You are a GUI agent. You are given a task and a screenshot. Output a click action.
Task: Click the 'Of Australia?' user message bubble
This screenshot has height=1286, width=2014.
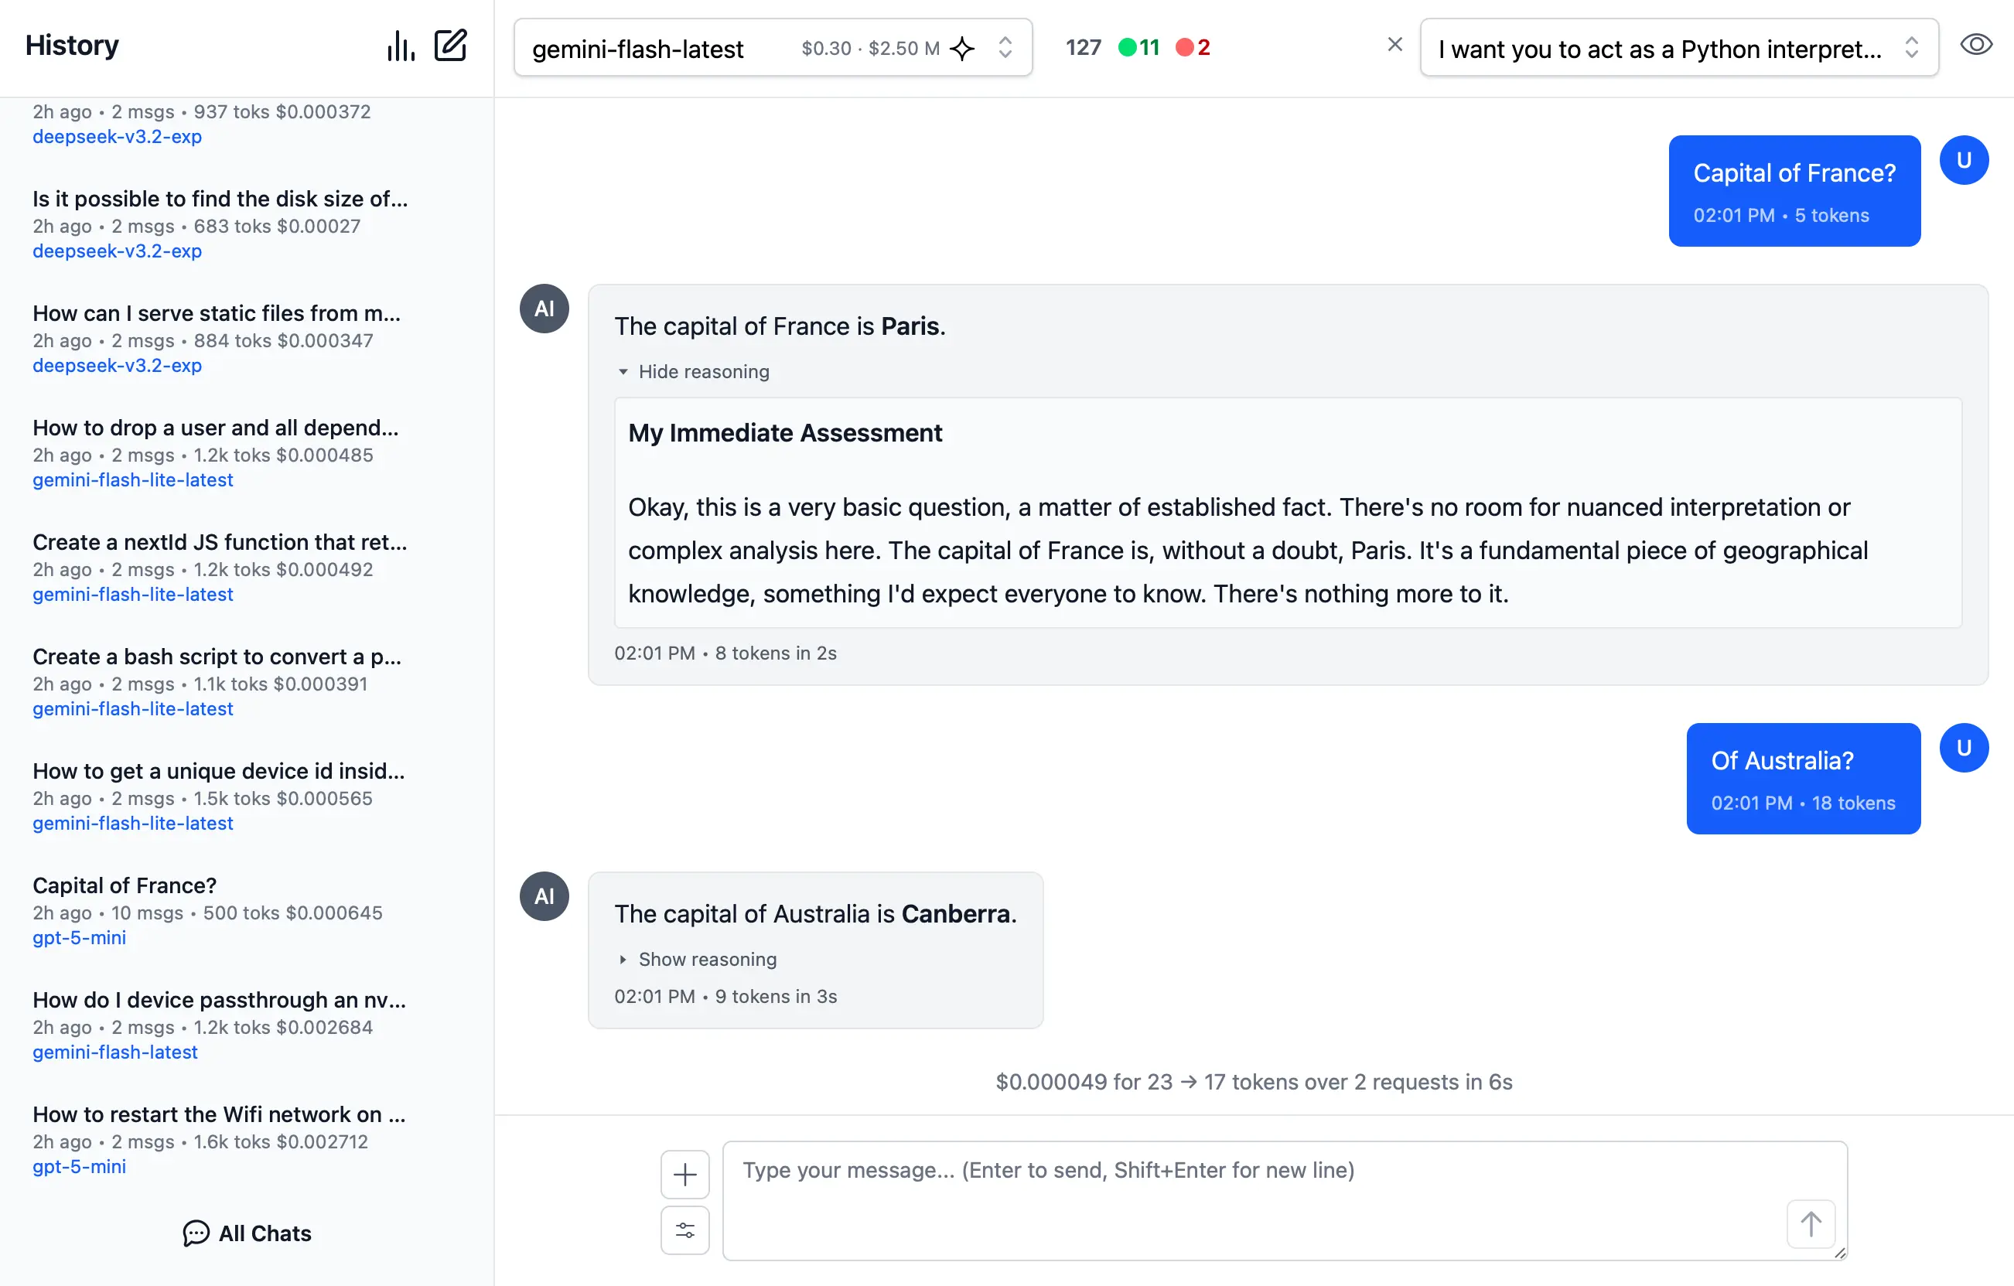pos(1802,778)
